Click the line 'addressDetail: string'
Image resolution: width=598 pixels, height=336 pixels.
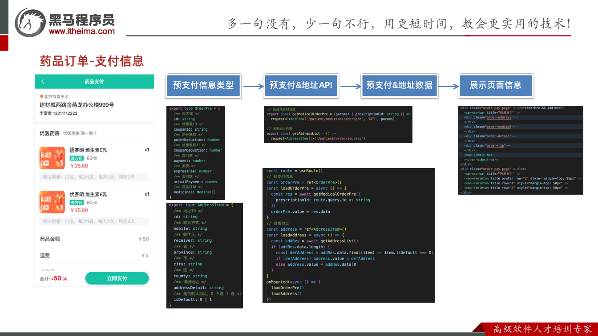tap(198, 288)
